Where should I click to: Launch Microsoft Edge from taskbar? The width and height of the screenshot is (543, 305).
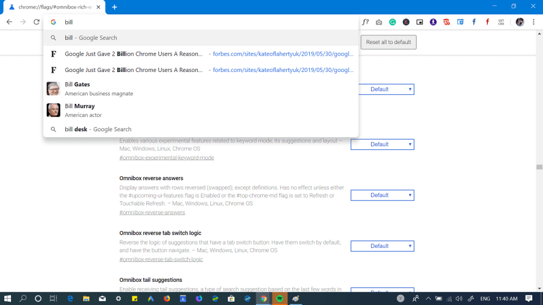(70, 299)
